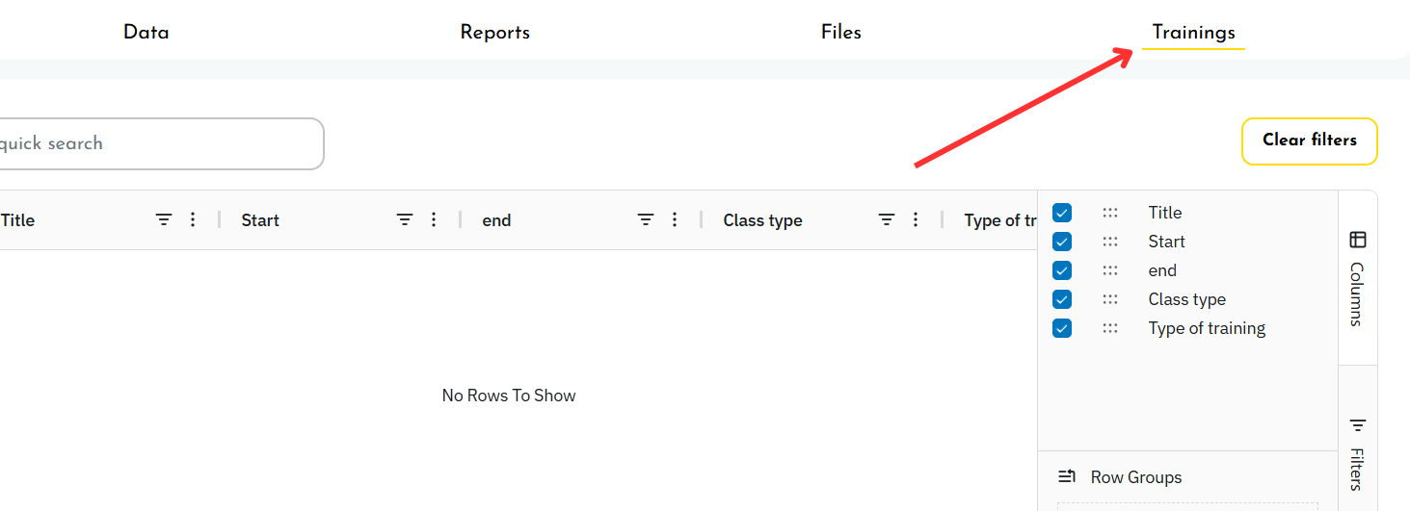Toggle the end column checkbox
The height and width of the screenshot is (511, 1410).
(1062, 270)
